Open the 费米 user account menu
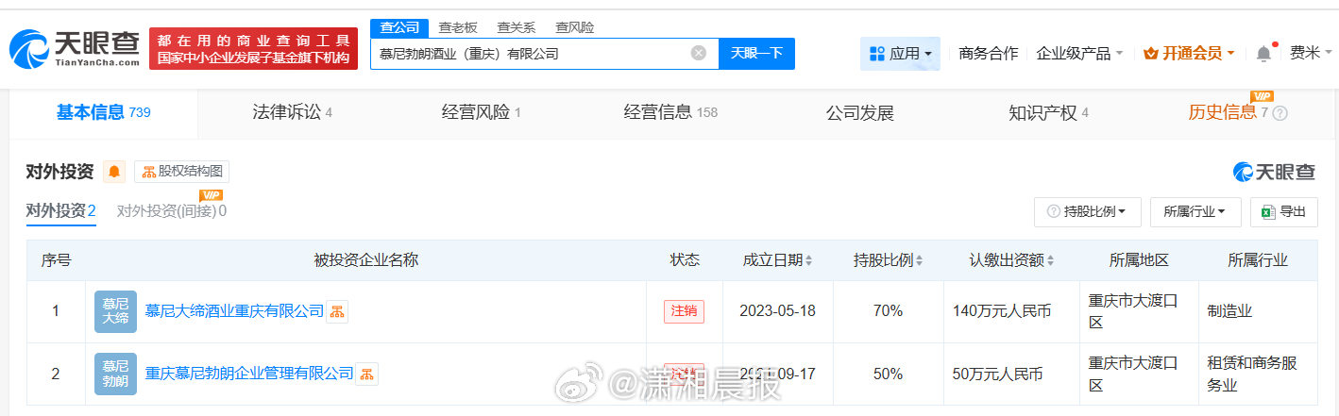1339x416 pixels. 1310,53
